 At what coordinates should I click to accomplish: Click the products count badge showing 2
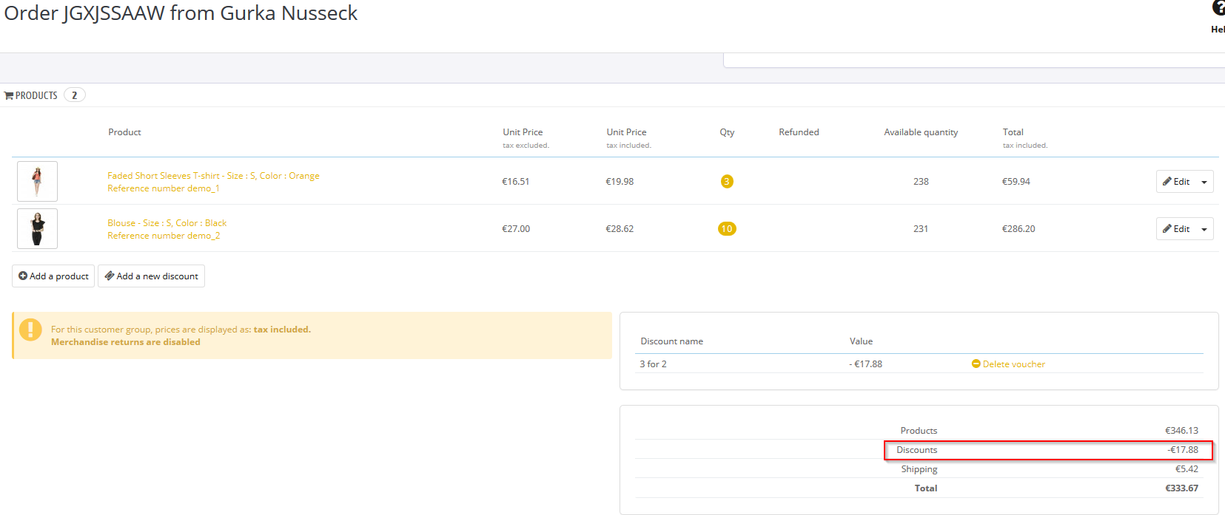[x=74, y=95]
